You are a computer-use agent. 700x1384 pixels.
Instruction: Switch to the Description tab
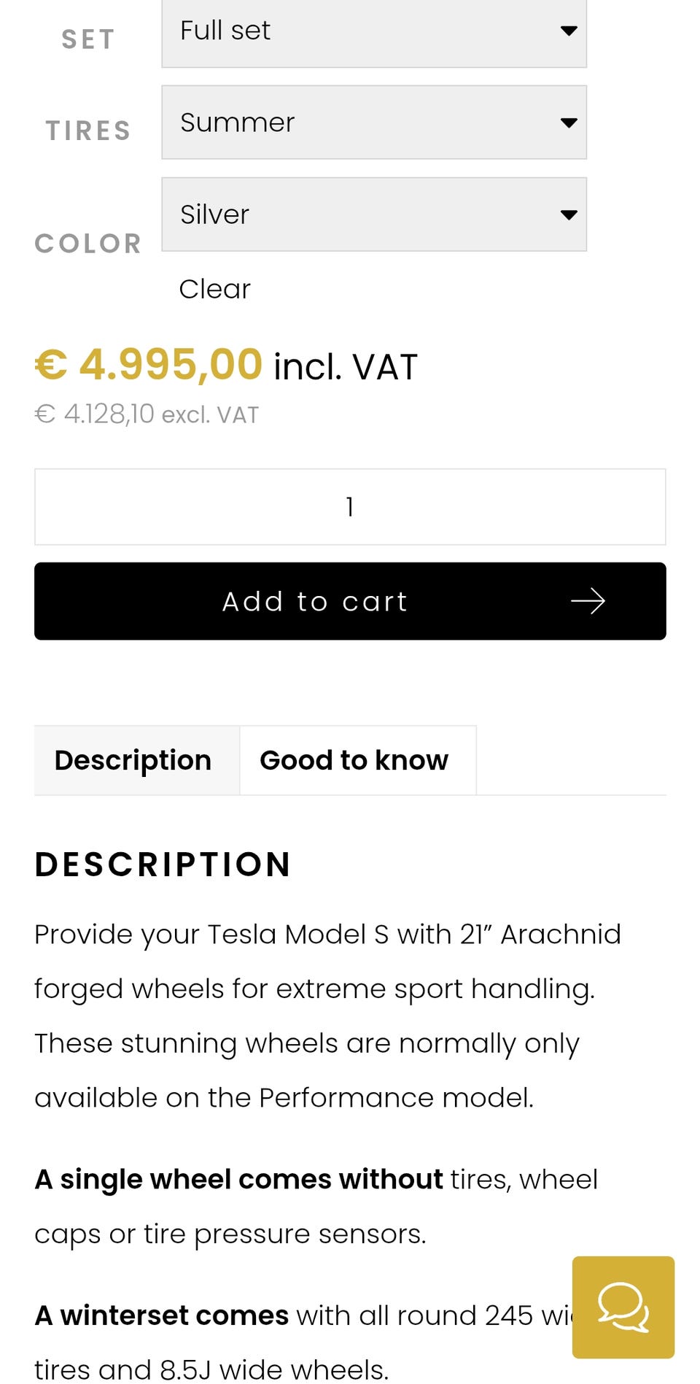point(133,760)
